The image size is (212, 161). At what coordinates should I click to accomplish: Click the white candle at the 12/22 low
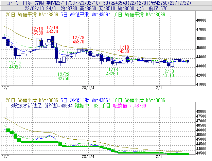pyautogui.click(x=64, y=60)
